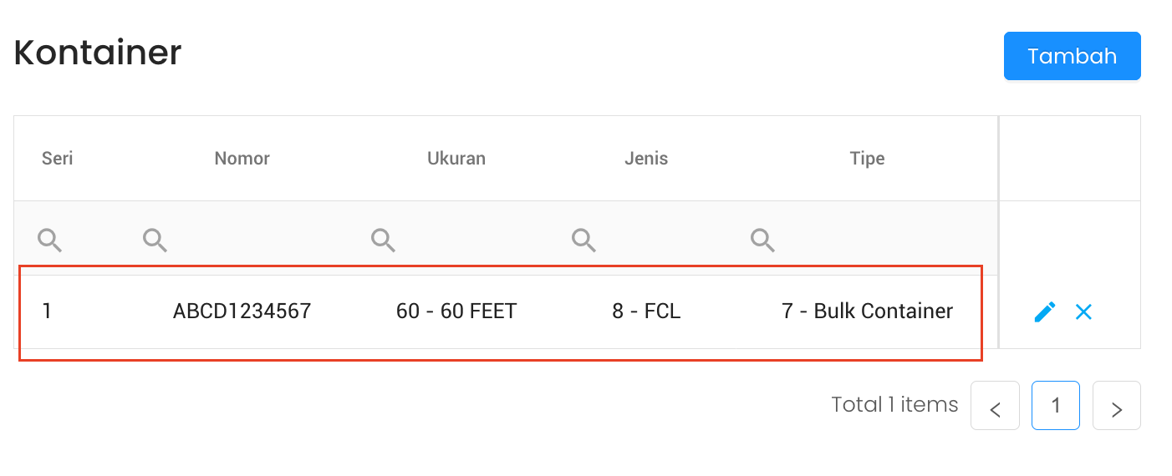Select container number ABCD1234567 cell
This screenshot has height=476, width=1172.
242,311
